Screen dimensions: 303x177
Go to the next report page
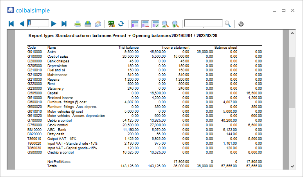point(54,24)
